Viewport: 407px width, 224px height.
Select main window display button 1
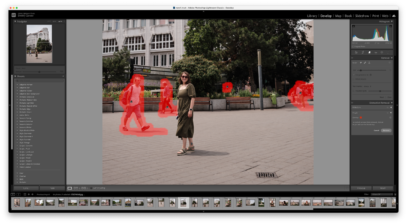tap(13, 194)
